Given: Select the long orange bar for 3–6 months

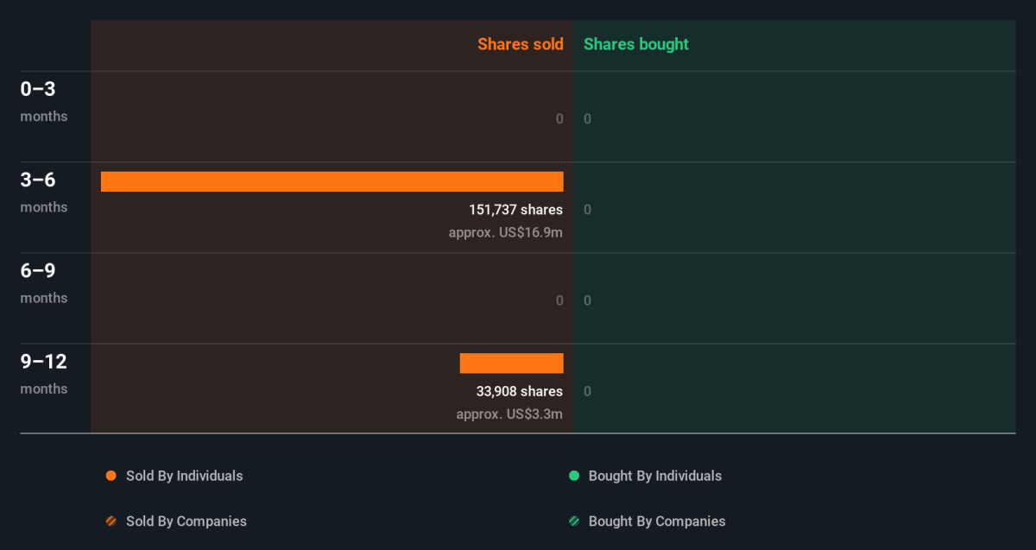Looking at the screenshot, I should click(x=332, y=181).
